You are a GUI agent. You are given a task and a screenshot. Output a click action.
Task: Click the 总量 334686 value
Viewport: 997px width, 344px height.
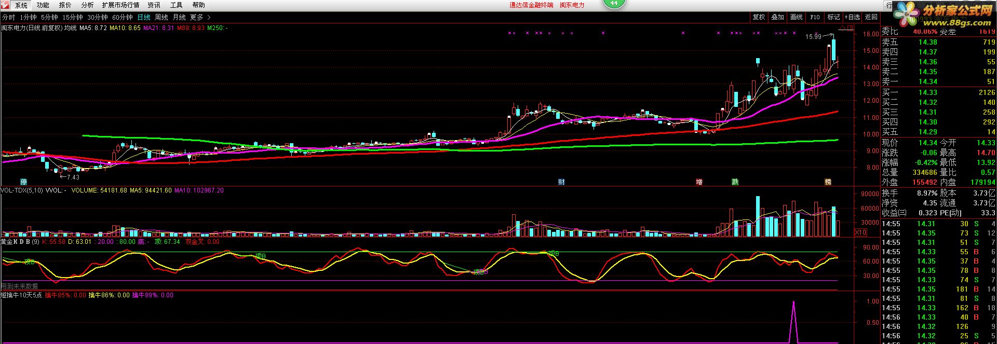(925, 172)
